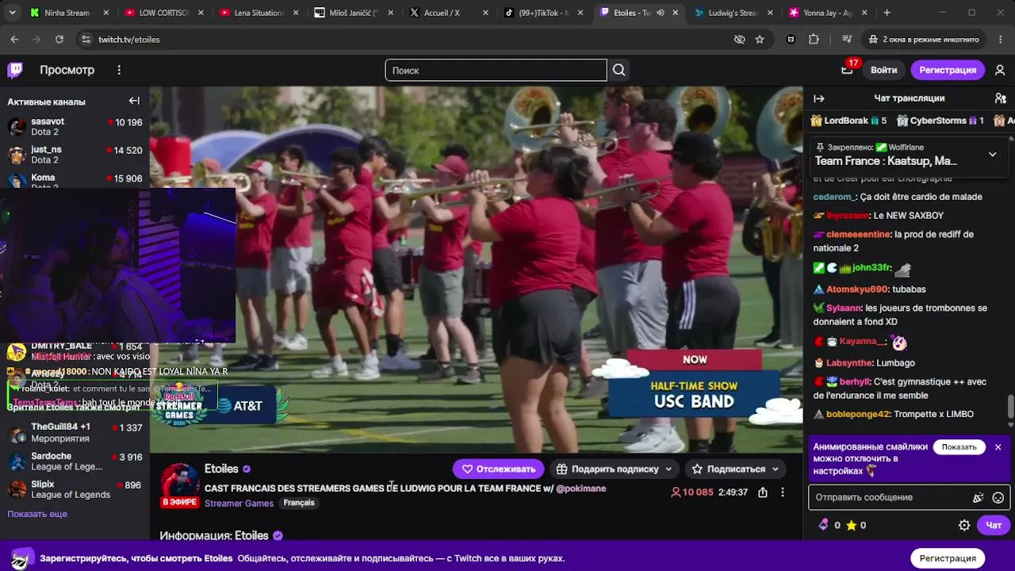Click the Подписаться button

[728, 469]
